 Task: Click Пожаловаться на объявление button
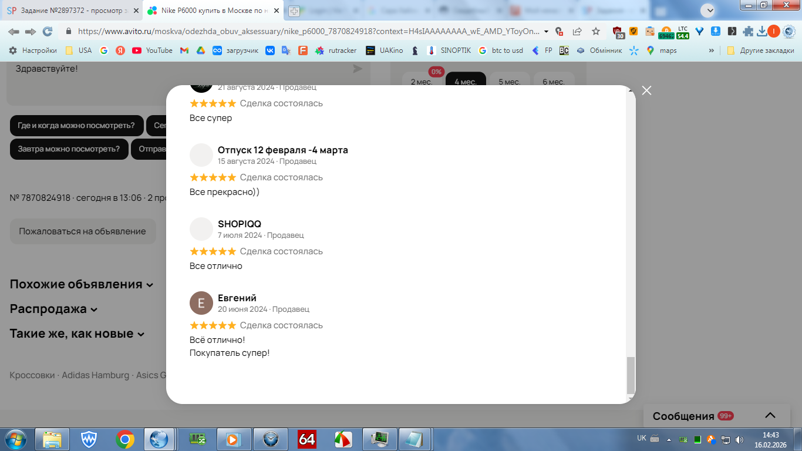[83, 231]
